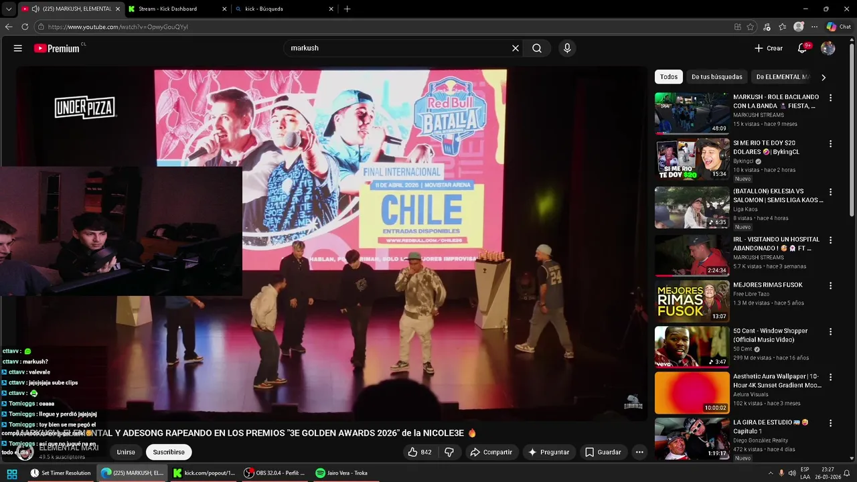Screen dimensions: 857x482
Task: Open options for EKLESIA VS SALOMON video
Action: 830,191
